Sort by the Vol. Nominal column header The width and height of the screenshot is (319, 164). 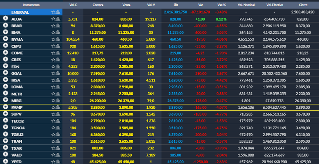(x=246, y=5)
